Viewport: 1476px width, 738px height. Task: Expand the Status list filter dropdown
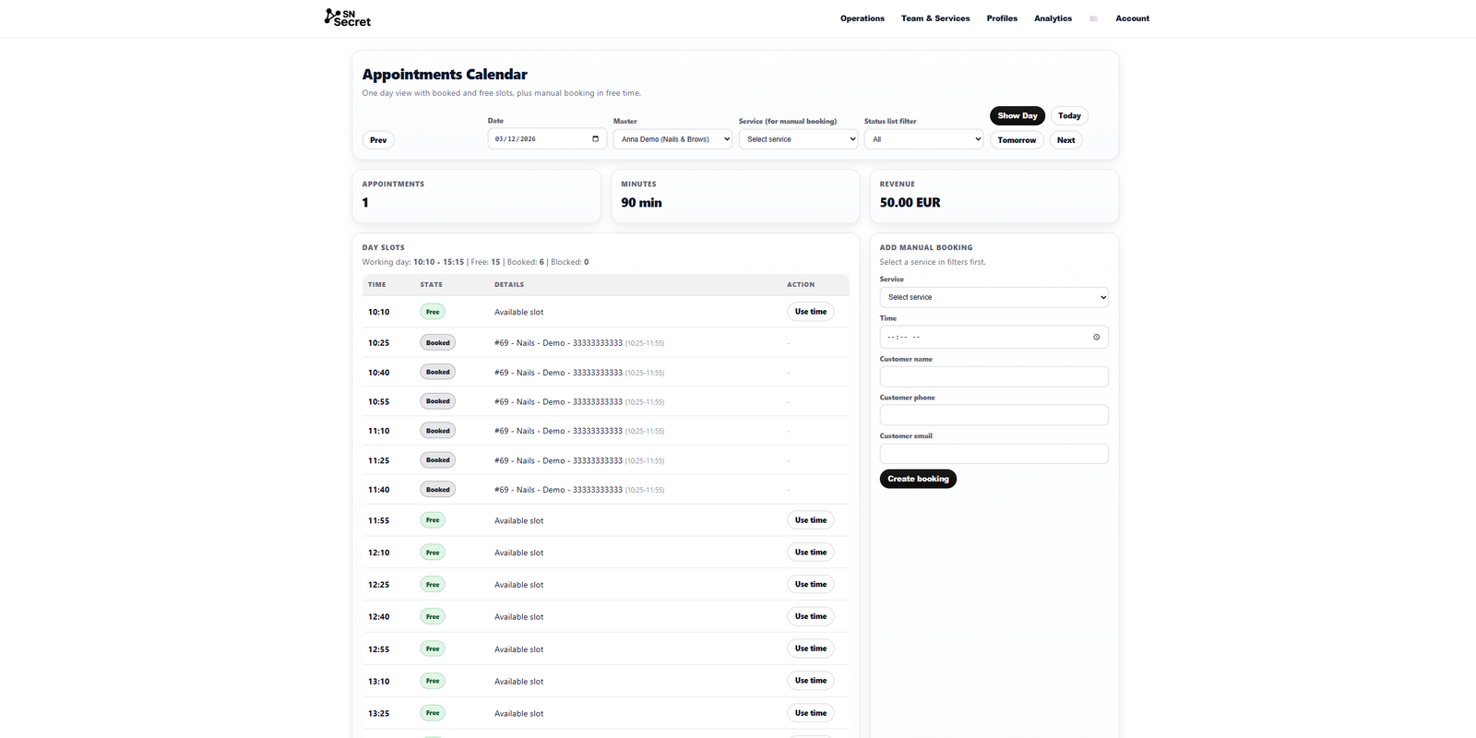[x=923, y=139]
